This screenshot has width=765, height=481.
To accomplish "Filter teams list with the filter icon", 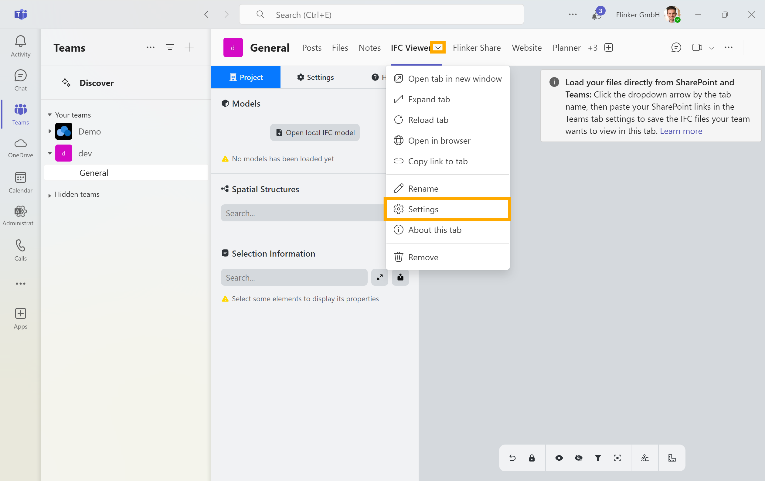I will click(170, 47).
